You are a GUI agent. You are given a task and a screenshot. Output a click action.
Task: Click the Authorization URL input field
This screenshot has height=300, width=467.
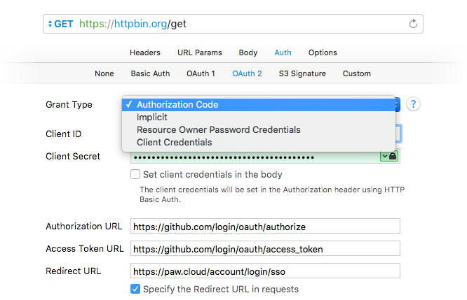[x=265, y=227]
